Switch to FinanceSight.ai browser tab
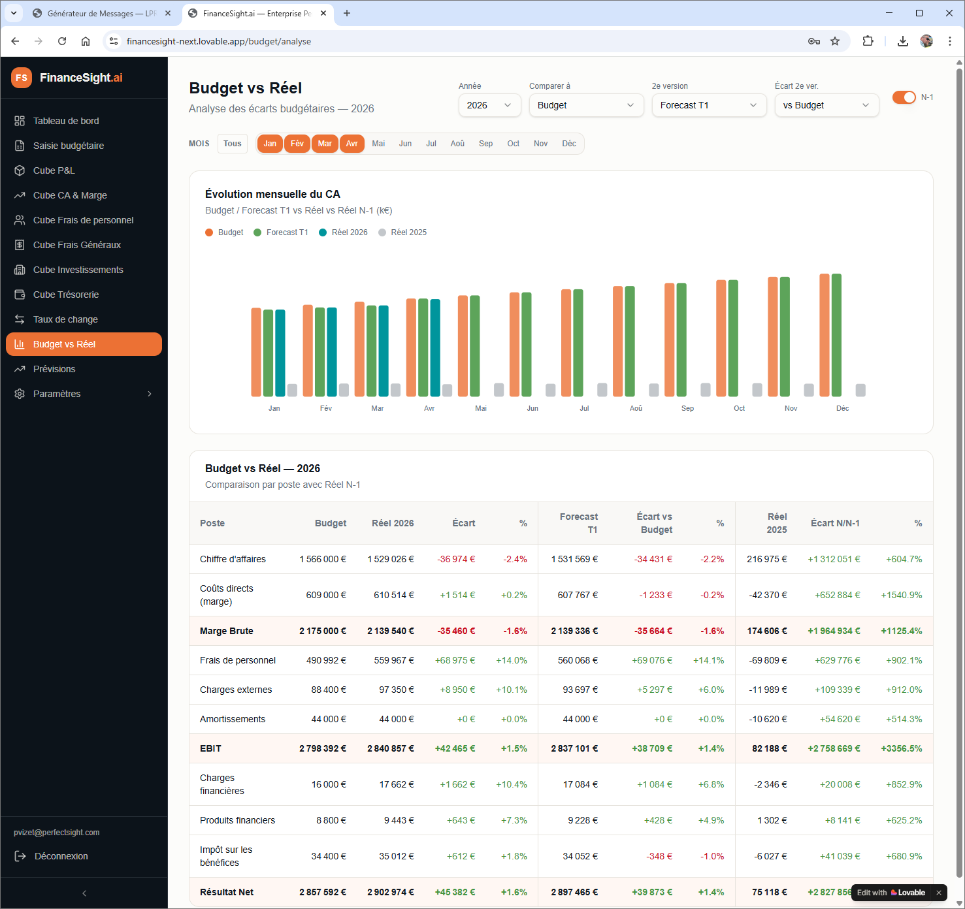Image resolution: width=965 pixels, height=909 pixels. (x=257, y=13)
